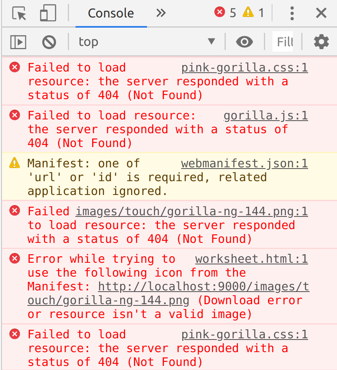Select text "application ignored."
Screen dimensions: 337x370
97,191
